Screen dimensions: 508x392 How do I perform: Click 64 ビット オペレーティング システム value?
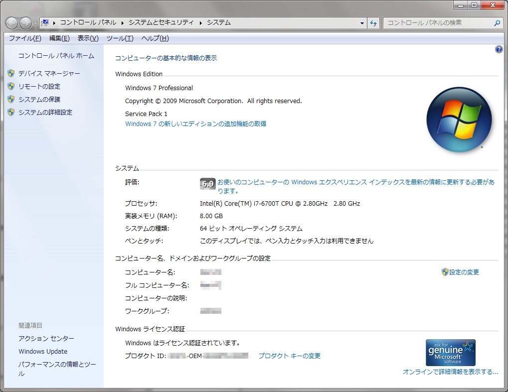tap(251, 229)
